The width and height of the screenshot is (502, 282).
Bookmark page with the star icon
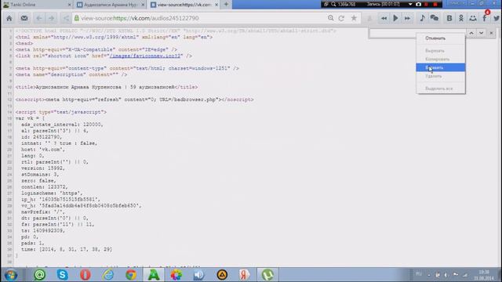pyautogui.click(x=354, y=18)
